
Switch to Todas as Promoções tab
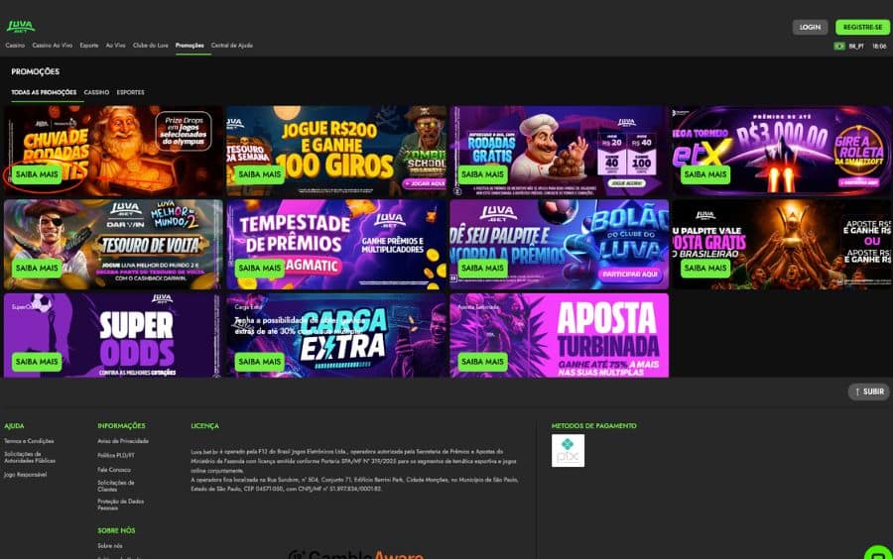click(44, 92)
